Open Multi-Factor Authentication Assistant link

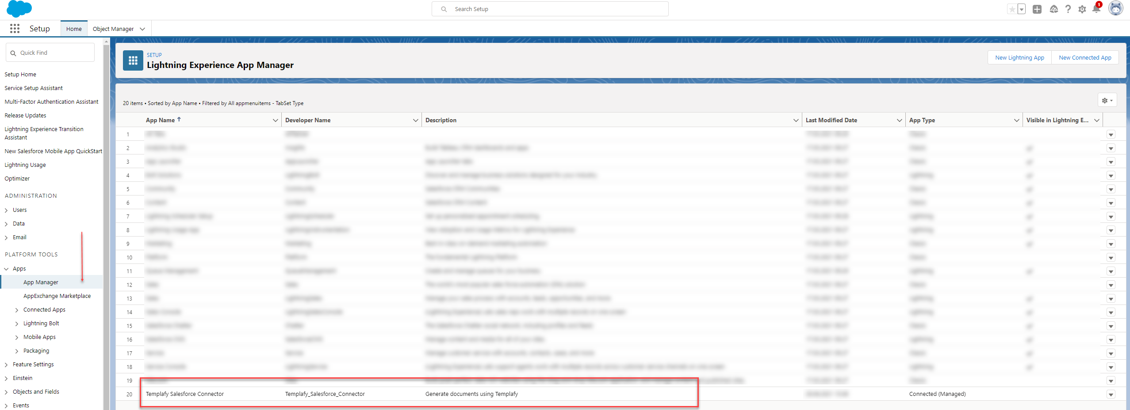[51, 102]
